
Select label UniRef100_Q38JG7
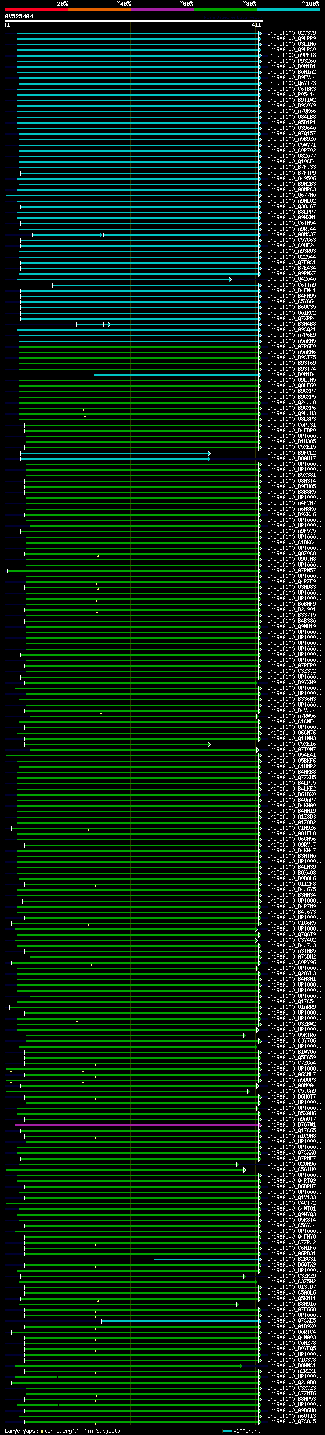click(x=291, y=207)
